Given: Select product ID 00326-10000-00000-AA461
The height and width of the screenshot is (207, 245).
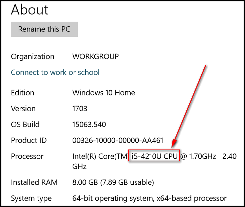Looking at the screenshot, I should (118, 140).
